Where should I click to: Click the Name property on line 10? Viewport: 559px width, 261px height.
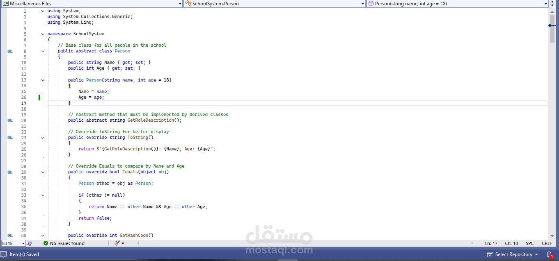pyautogui.click(x=110, y=63)
